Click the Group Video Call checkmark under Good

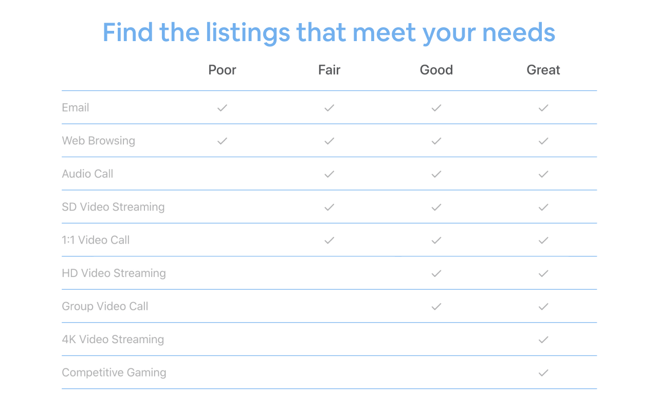436,306
